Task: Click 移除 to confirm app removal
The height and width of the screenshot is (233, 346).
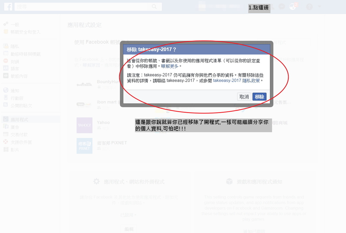Action: click(259, 97)
